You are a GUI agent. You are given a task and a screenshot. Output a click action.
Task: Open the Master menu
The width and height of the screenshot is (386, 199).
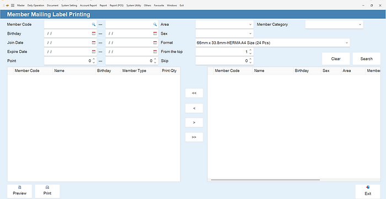pyautogui.click(x=21, y=5)
